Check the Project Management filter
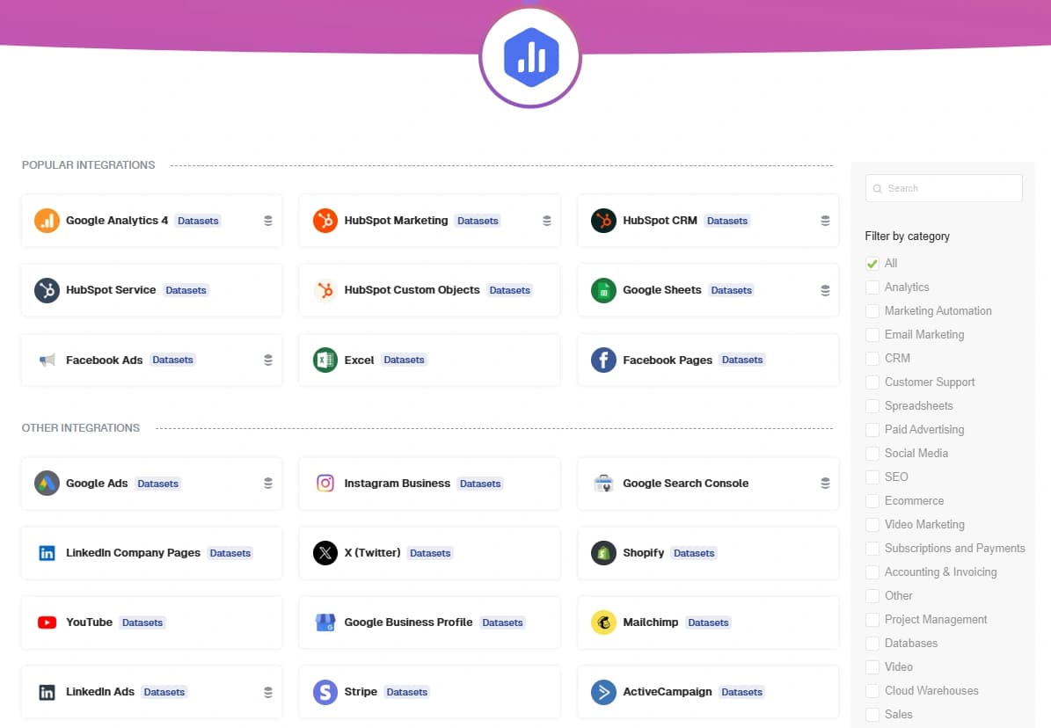This screenshot has width=1051, height=728. pos(872,619)
